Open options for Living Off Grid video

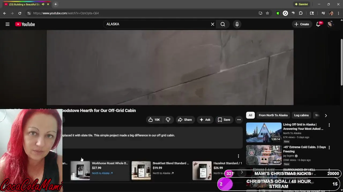pyautogui.click(x=329, y=125)
